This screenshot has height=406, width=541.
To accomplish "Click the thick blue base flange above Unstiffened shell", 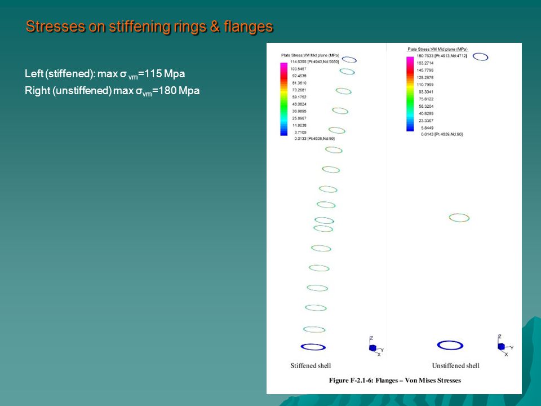I will point(450,345).
